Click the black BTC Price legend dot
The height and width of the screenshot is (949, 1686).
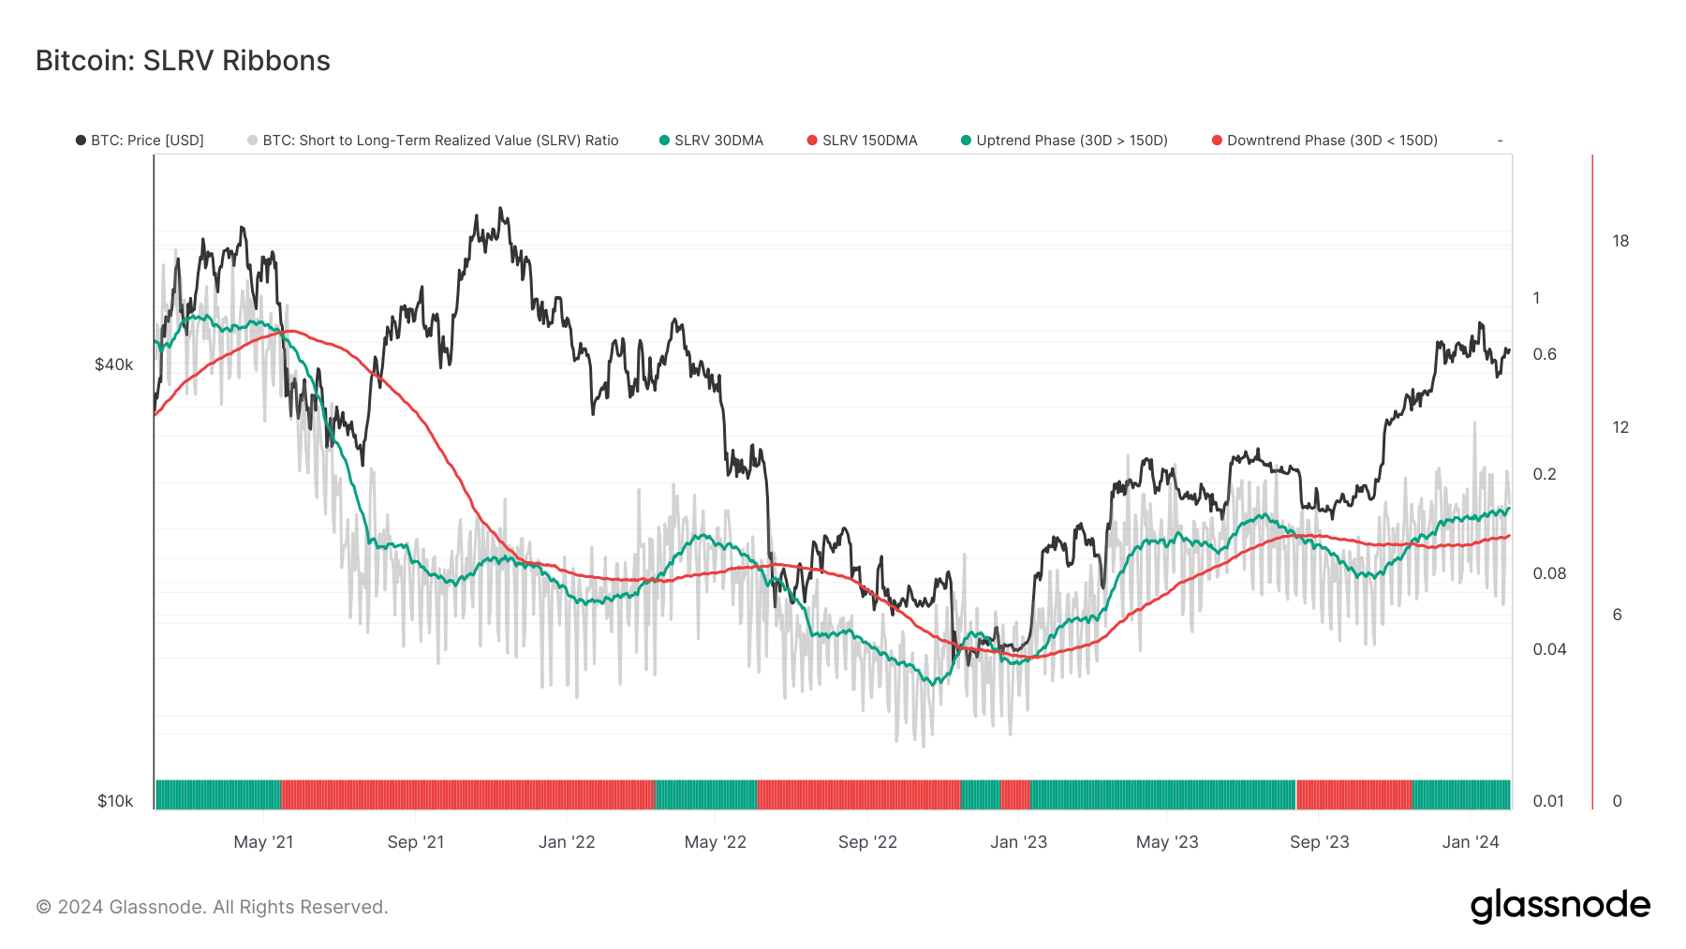click(x=80, y=140)
